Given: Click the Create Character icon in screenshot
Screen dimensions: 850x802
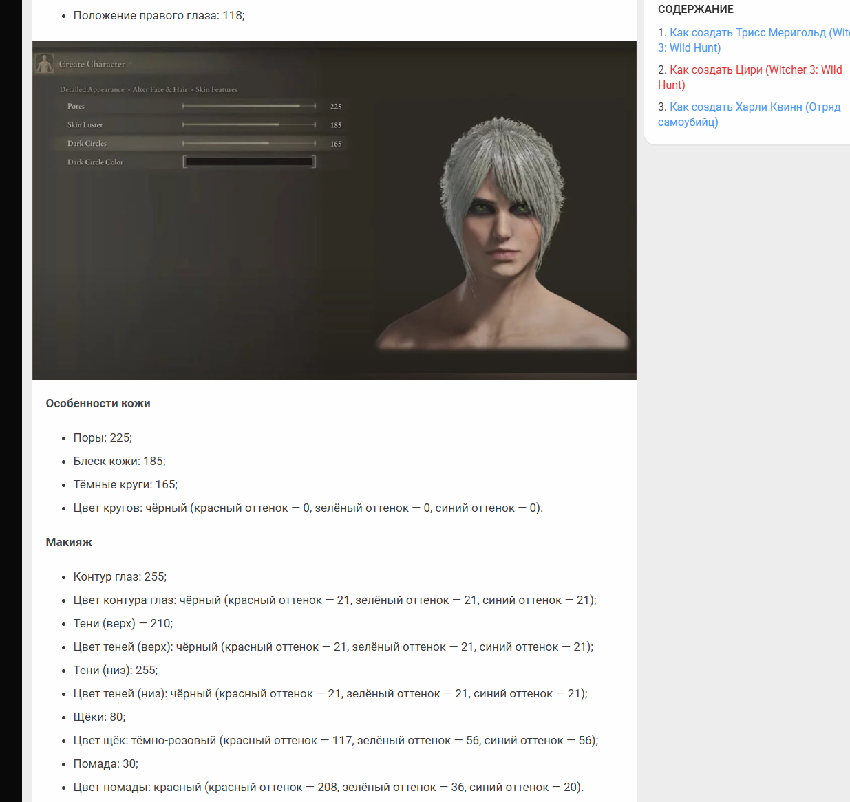Looking at the screenshot, I should coord(45,64).
